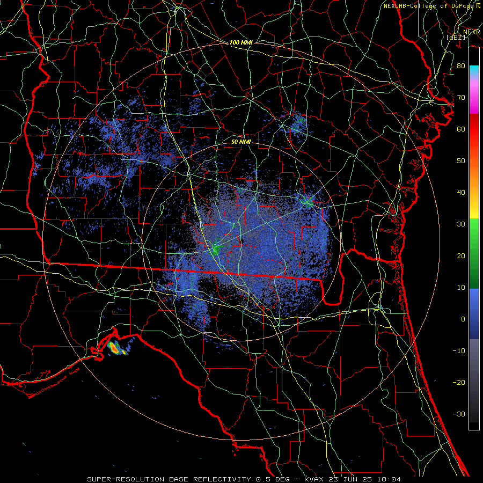This screenshot has width=483, height=483.
Task: Click the [dBZ] units label
Action: [x=456, y=37]
